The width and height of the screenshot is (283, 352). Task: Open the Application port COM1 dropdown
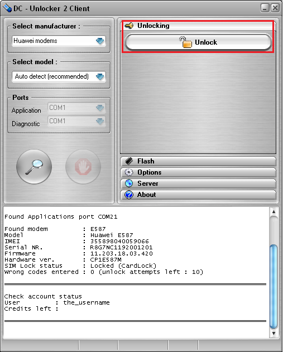76,108
